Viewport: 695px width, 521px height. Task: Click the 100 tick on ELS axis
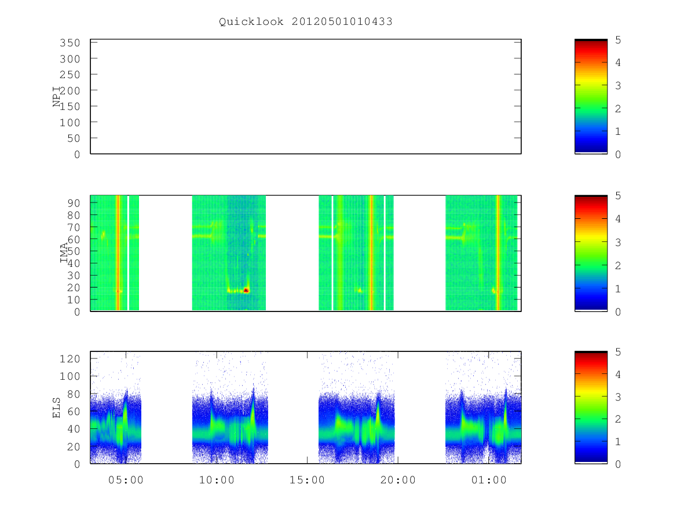(x=69, y=376)
